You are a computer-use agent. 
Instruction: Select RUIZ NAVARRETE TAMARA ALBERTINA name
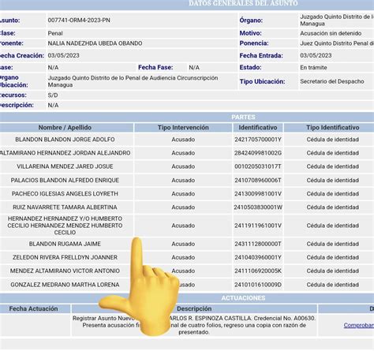tap(65, 207)
